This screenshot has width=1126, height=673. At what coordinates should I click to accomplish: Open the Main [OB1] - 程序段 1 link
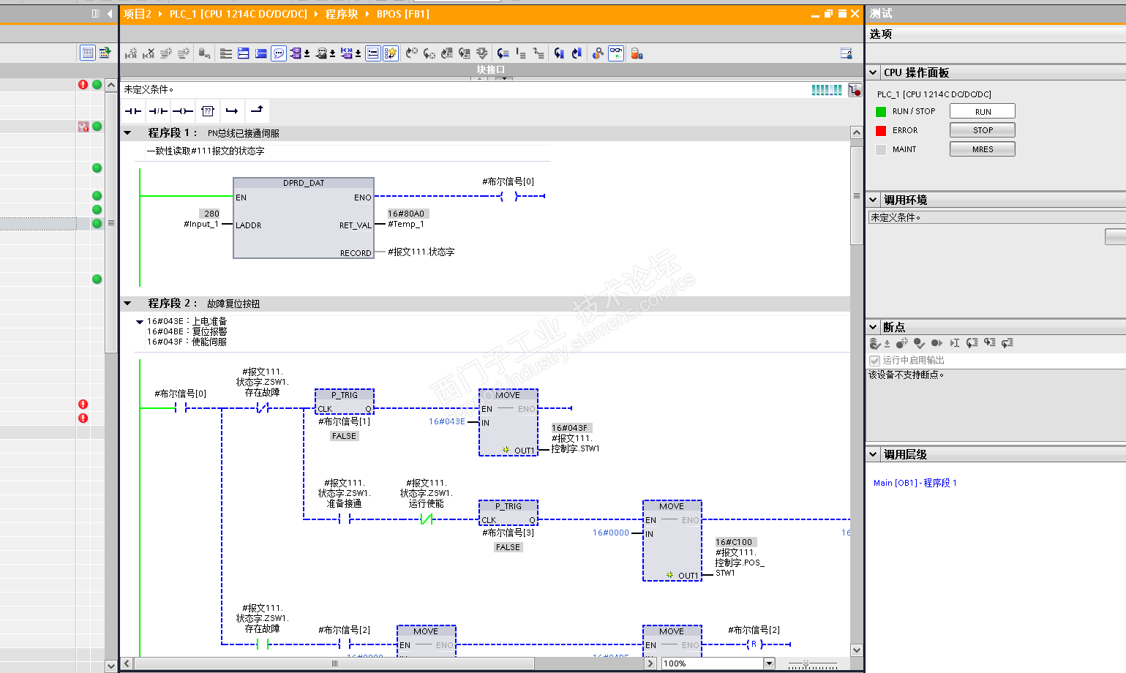915,483
